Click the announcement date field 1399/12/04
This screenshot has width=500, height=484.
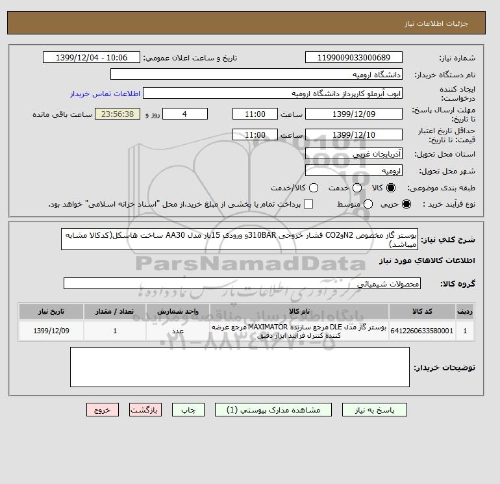[x=92, y=57]
